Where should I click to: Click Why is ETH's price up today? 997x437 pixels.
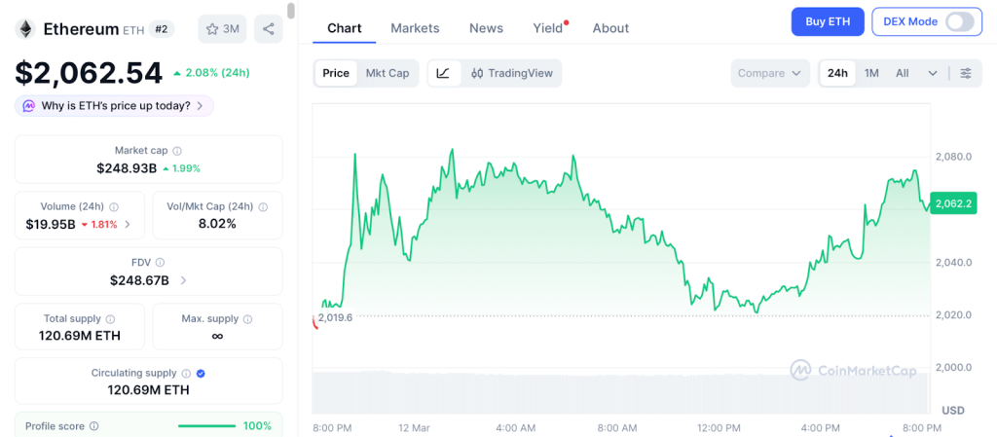point(115,105)
